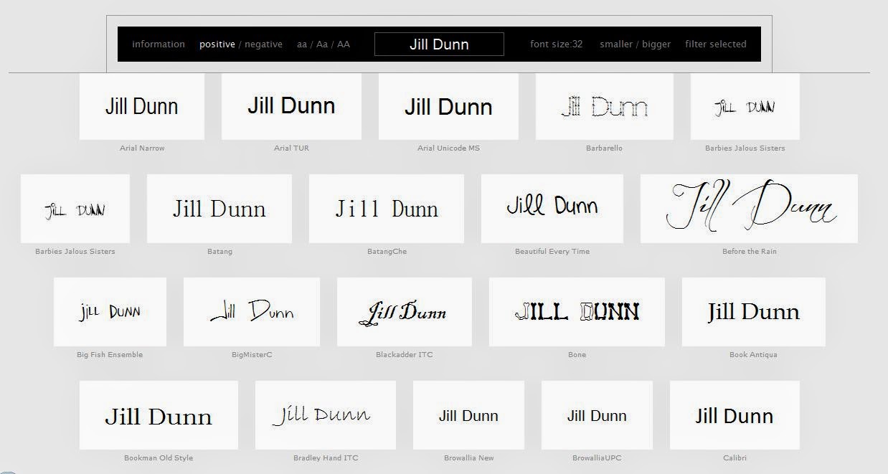
Task: Select the Barbarello font preview card
Action: click(604, 106)
